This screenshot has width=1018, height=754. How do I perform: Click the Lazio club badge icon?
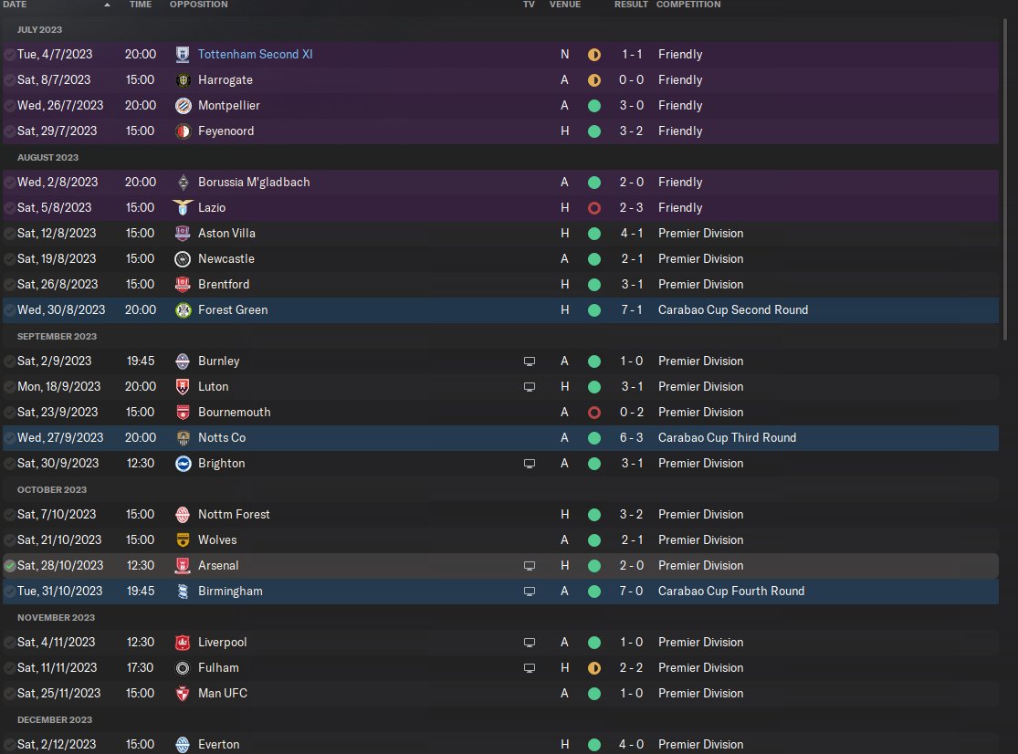coord(183,208)
